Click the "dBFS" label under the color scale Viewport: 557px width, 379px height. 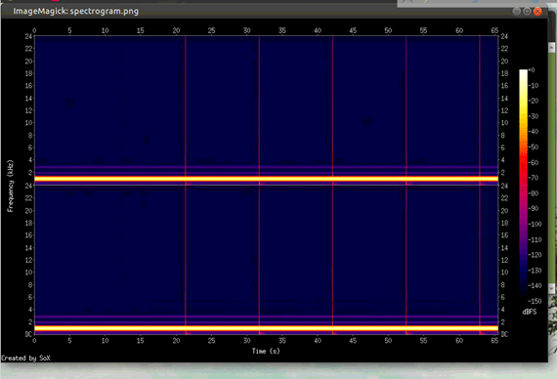click(530, 312)
